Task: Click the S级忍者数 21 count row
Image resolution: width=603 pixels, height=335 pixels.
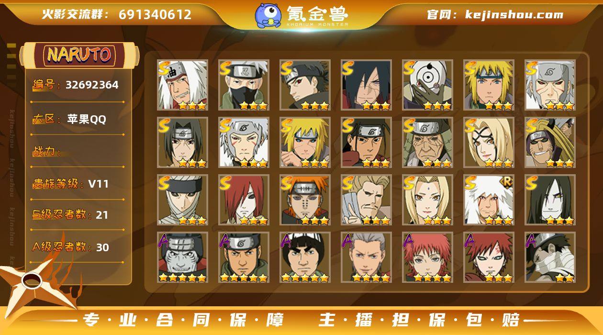Action: pos(70,215)
